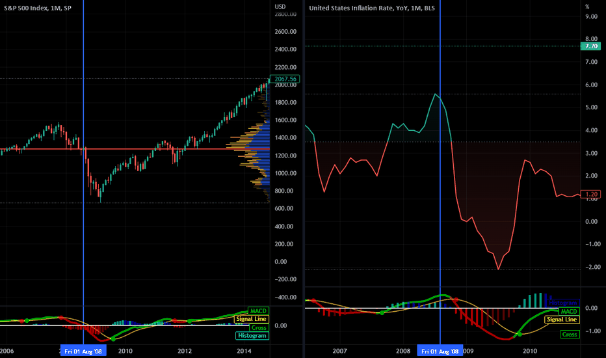The width and height of the screenshot is (606, 358).
Task: Click the green cross dot at the inflation MACD bottom
Action: (x=520, y=334)
